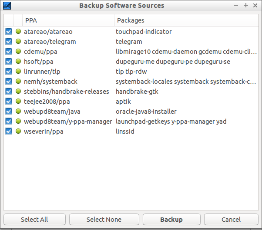Click the green status dot for wseverin/ppa
The image size is (262, 230).
tap(18, 131)
